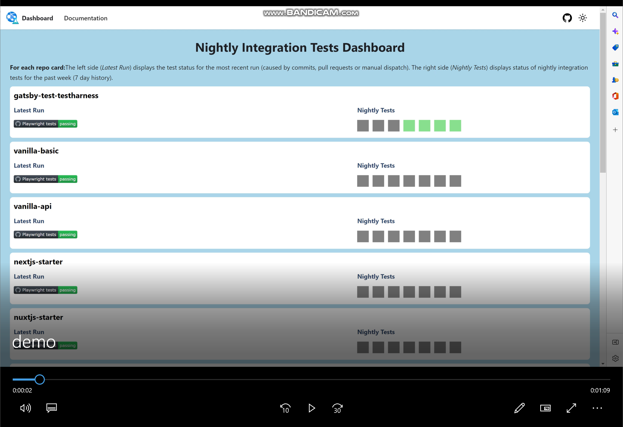Click the last green nightly square for gatsby

(x=455, y=126)
